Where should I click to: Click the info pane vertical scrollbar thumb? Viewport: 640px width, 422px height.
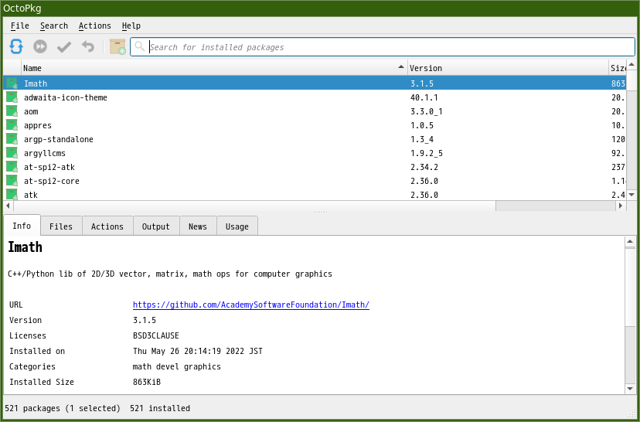pyautogui.click(x=630, y=288)
